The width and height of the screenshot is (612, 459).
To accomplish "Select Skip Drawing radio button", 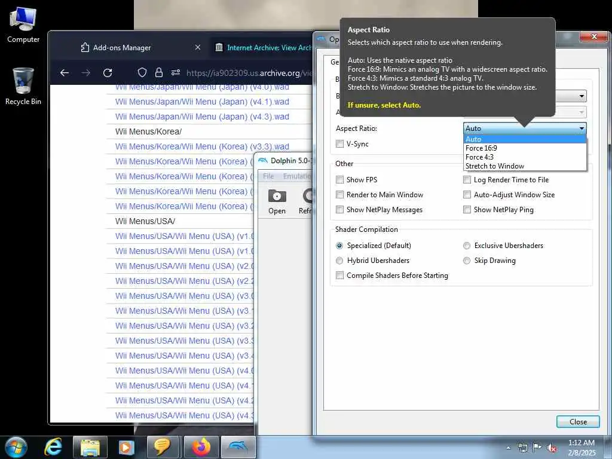I will tap(467, 261).
